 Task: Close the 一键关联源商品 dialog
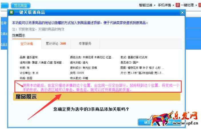tap(182, 13)
